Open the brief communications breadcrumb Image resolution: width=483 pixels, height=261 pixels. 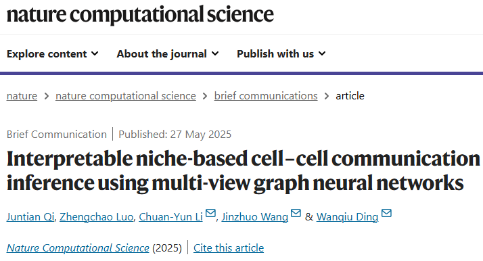point(266,96)
